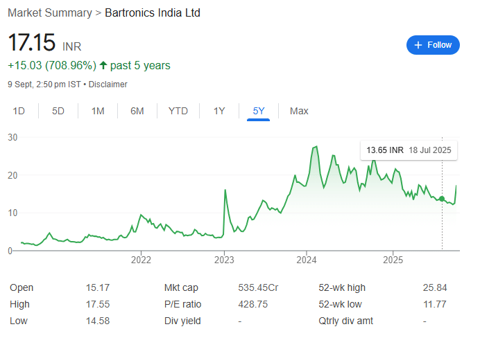Click the green data point marker on chart
This screenshot has height=338, width=480.
(x=442, y=199)
